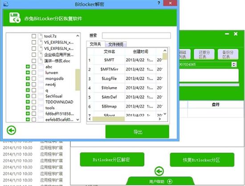Click the 创建时间 column header

[140, 52]
